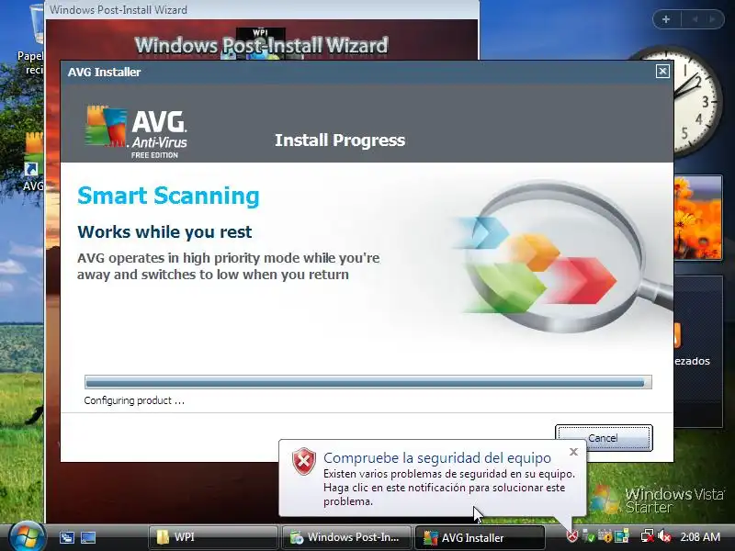The width and height of the screenshot is (735, 551).
Task: Click the AVG Anti-Virus logo
Action: click(x=136, y=131)
